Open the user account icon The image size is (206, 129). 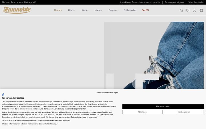[195, 10]
